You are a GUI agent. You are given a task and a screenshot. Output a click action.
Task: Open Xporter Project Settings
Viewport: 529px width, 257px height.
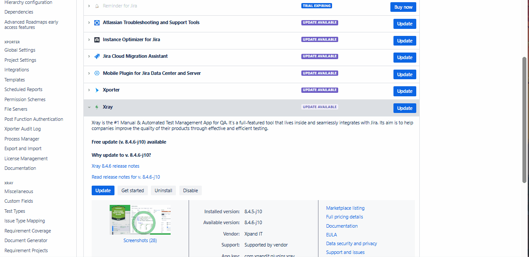tap(20, 60)
